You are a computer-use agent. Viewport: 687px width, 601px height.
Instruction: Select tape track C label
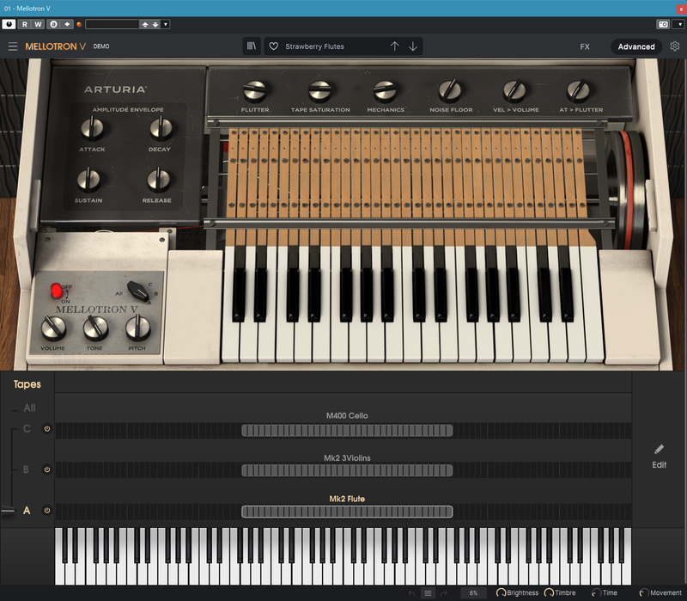(27, 428)
